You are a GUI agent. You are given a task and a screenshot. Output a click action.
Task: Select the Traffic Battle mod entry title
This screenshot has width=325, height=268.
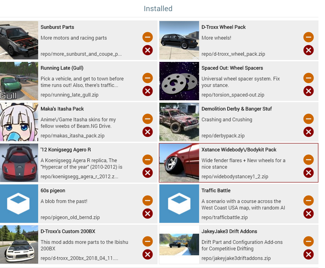[216, 190]
